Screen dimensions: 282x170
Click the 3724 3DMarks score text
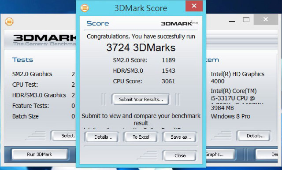[x=141, y=48]
